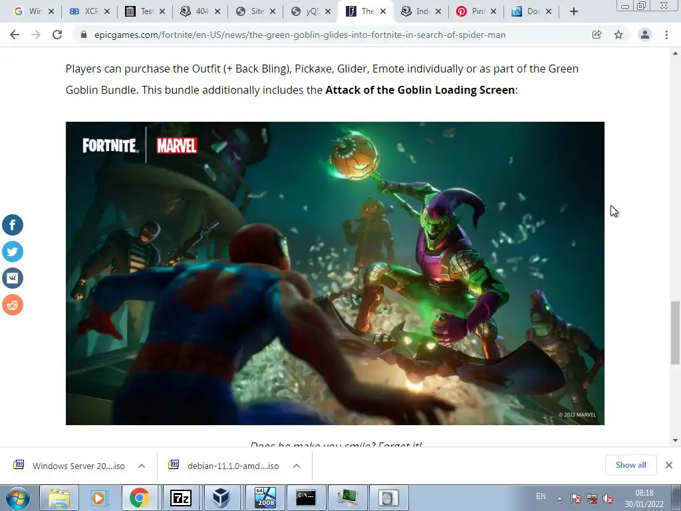This screenshot has height=511, width=681.
Task: Share article on Reddit
Action: 13,305
